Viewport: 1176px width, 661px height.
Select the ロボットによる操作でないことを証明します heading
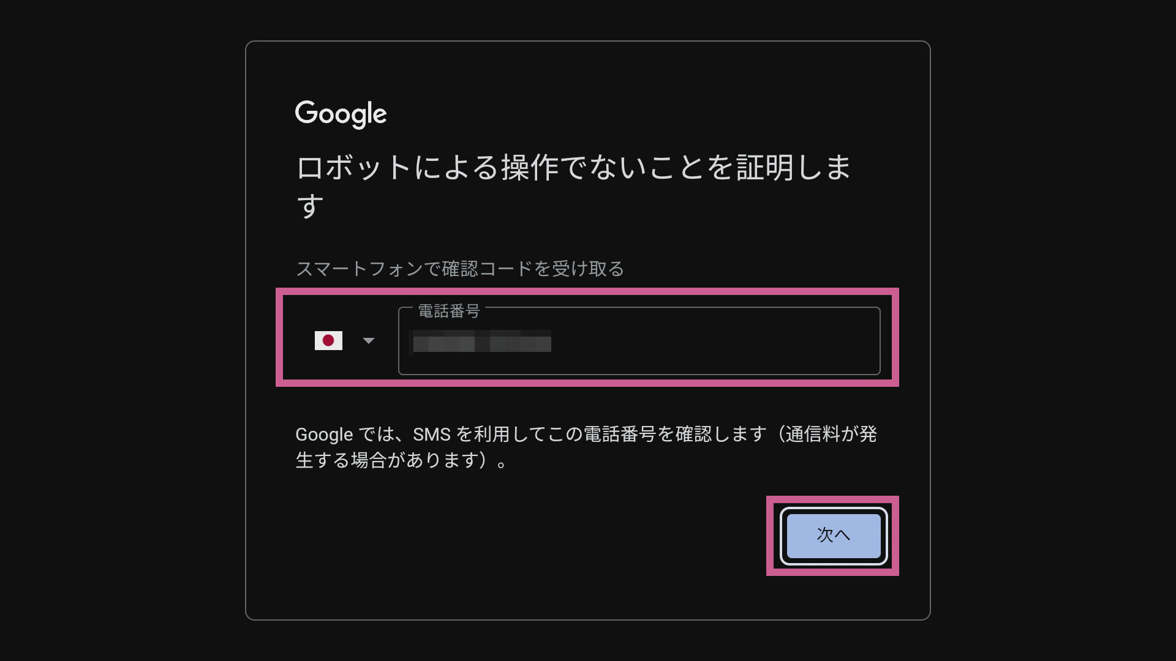[x=574, y=186]
